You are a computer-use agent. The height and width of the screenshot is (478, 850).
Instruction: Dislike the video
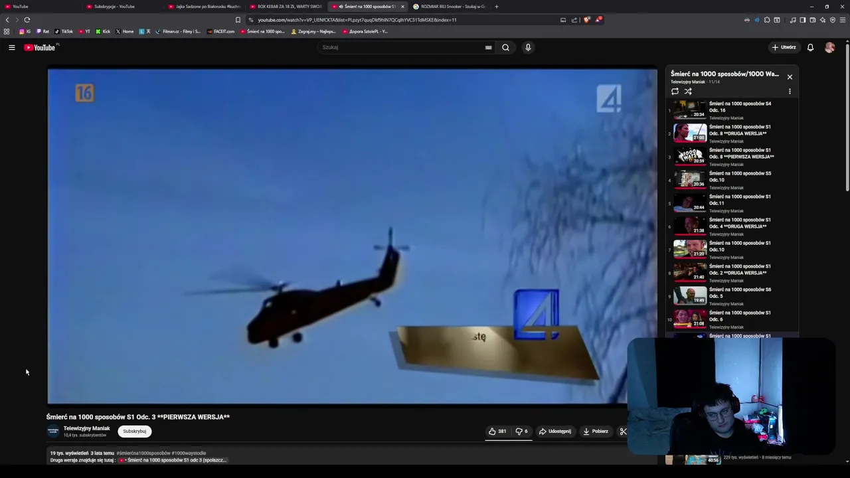pyautogui.click(x=522, y=432)
